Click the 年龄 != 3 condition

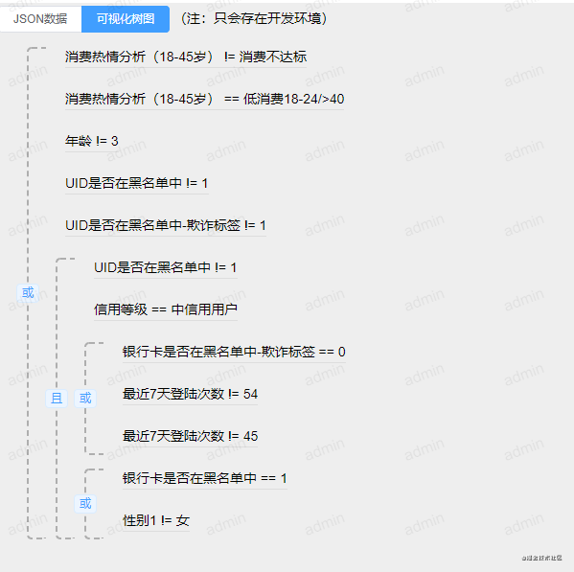pos(92,141)
